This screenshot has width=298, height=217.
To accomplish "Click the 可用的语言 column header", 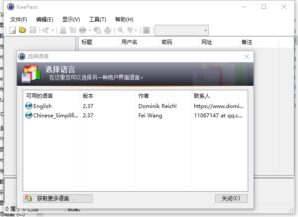I will (x=51, y=96).
